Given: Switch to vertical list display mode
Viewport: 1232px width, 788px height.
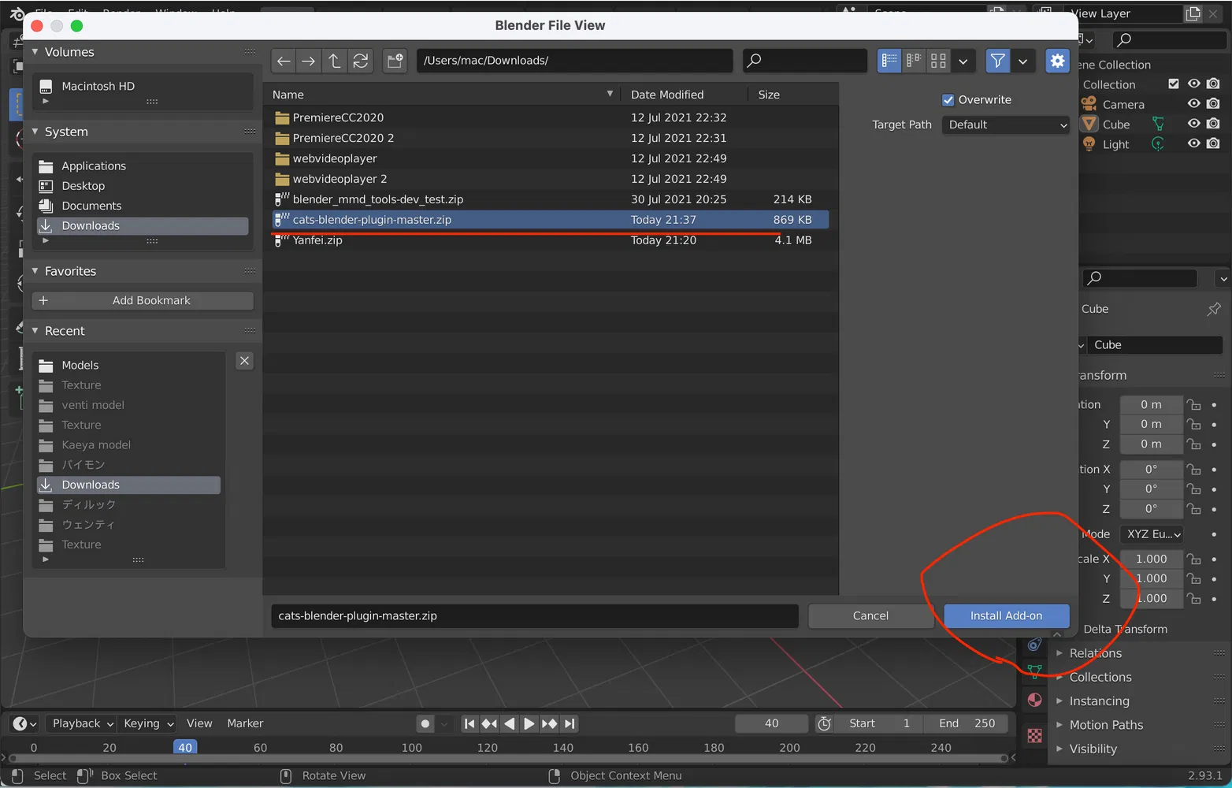Looking at the screenshot, I should [889, 61].
